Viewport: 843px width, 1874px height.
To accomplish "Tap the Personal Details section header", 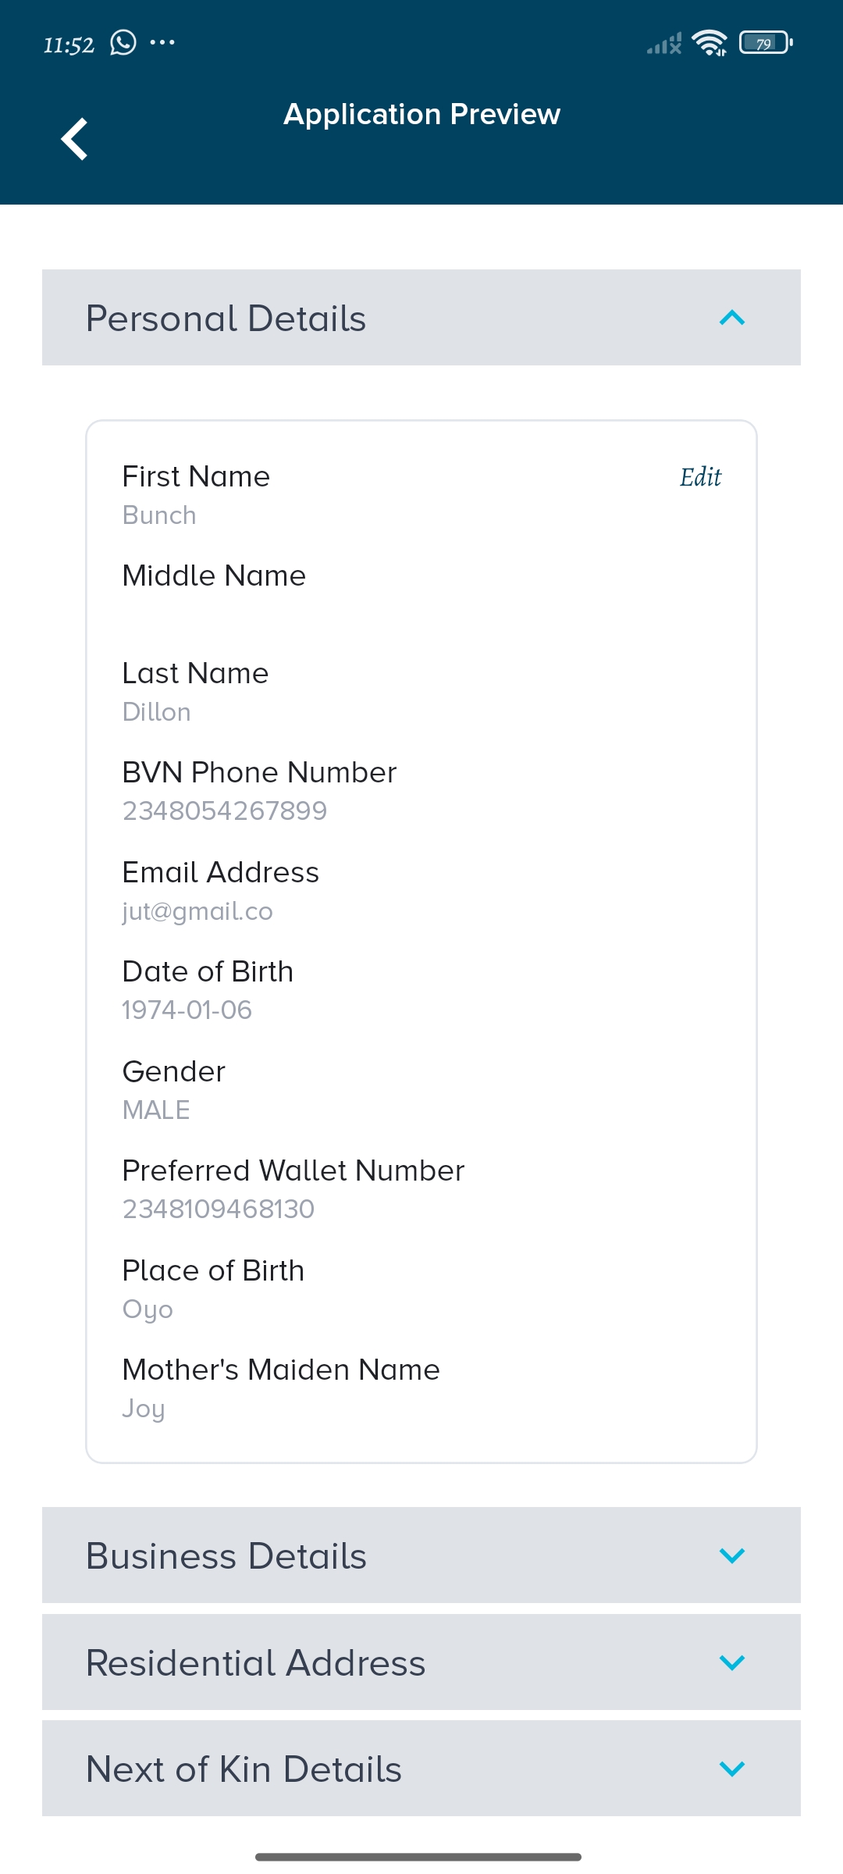I will [226, 319].
